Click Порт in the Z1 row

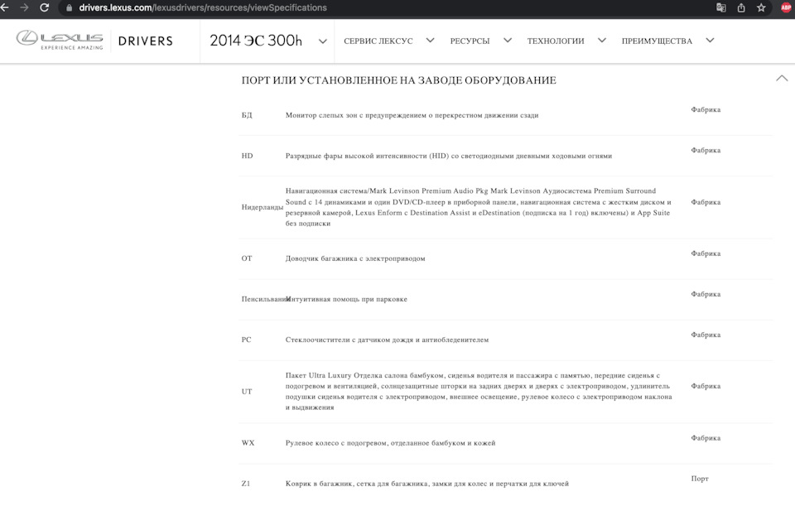point(700,479)
